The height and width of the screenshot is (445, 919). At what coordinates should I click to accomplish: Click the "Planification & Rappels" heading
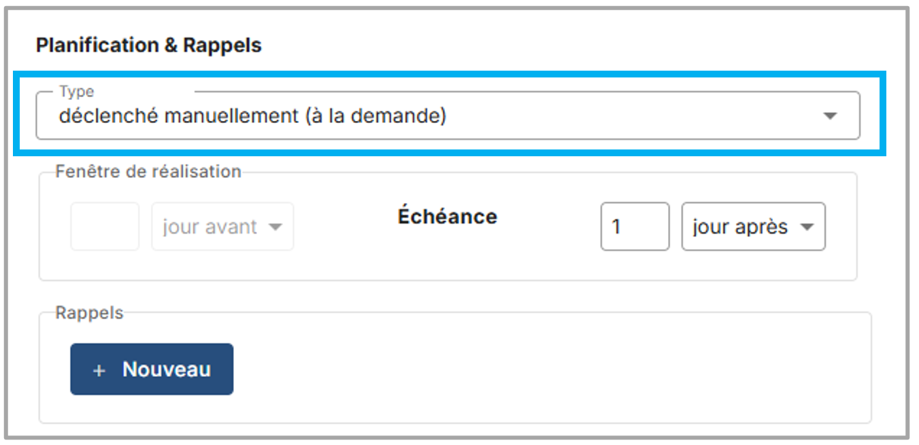pos(148,46)
